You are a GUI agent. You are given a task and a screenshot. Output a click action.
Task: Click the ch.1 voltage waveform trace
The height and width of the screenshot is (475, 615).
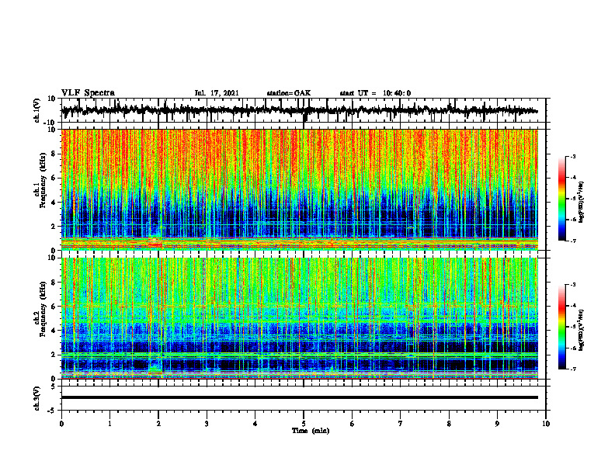click(x=299, y=111)
